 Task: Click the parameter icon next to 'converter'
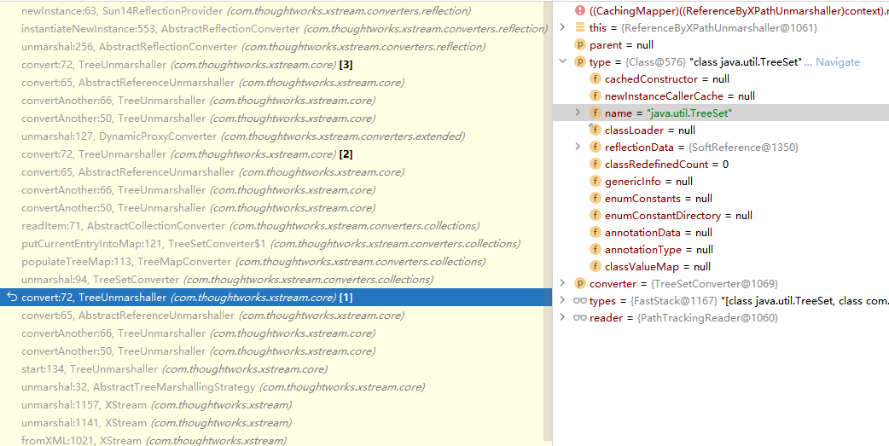(580, 283)
